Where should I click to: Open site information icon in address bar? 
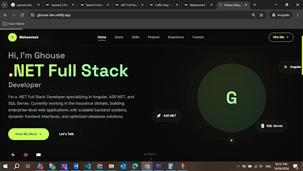33,15
